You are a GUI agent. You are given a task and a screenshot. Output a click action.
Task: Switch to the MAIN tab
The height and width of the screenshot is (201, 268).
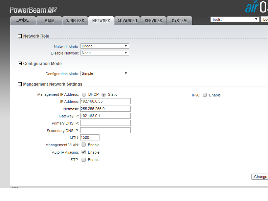[49, 21]
